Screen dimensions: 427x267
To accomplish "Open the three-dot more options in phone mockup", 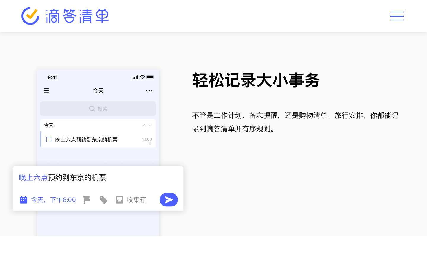I will pos(149,91).
